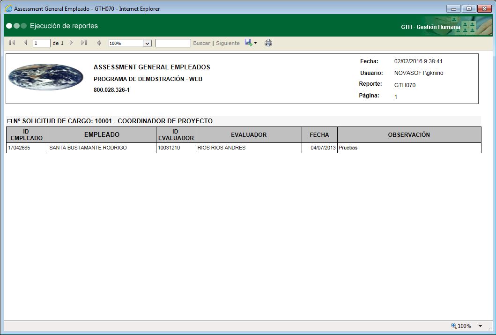Click the Siguiente link

point(228,43)
